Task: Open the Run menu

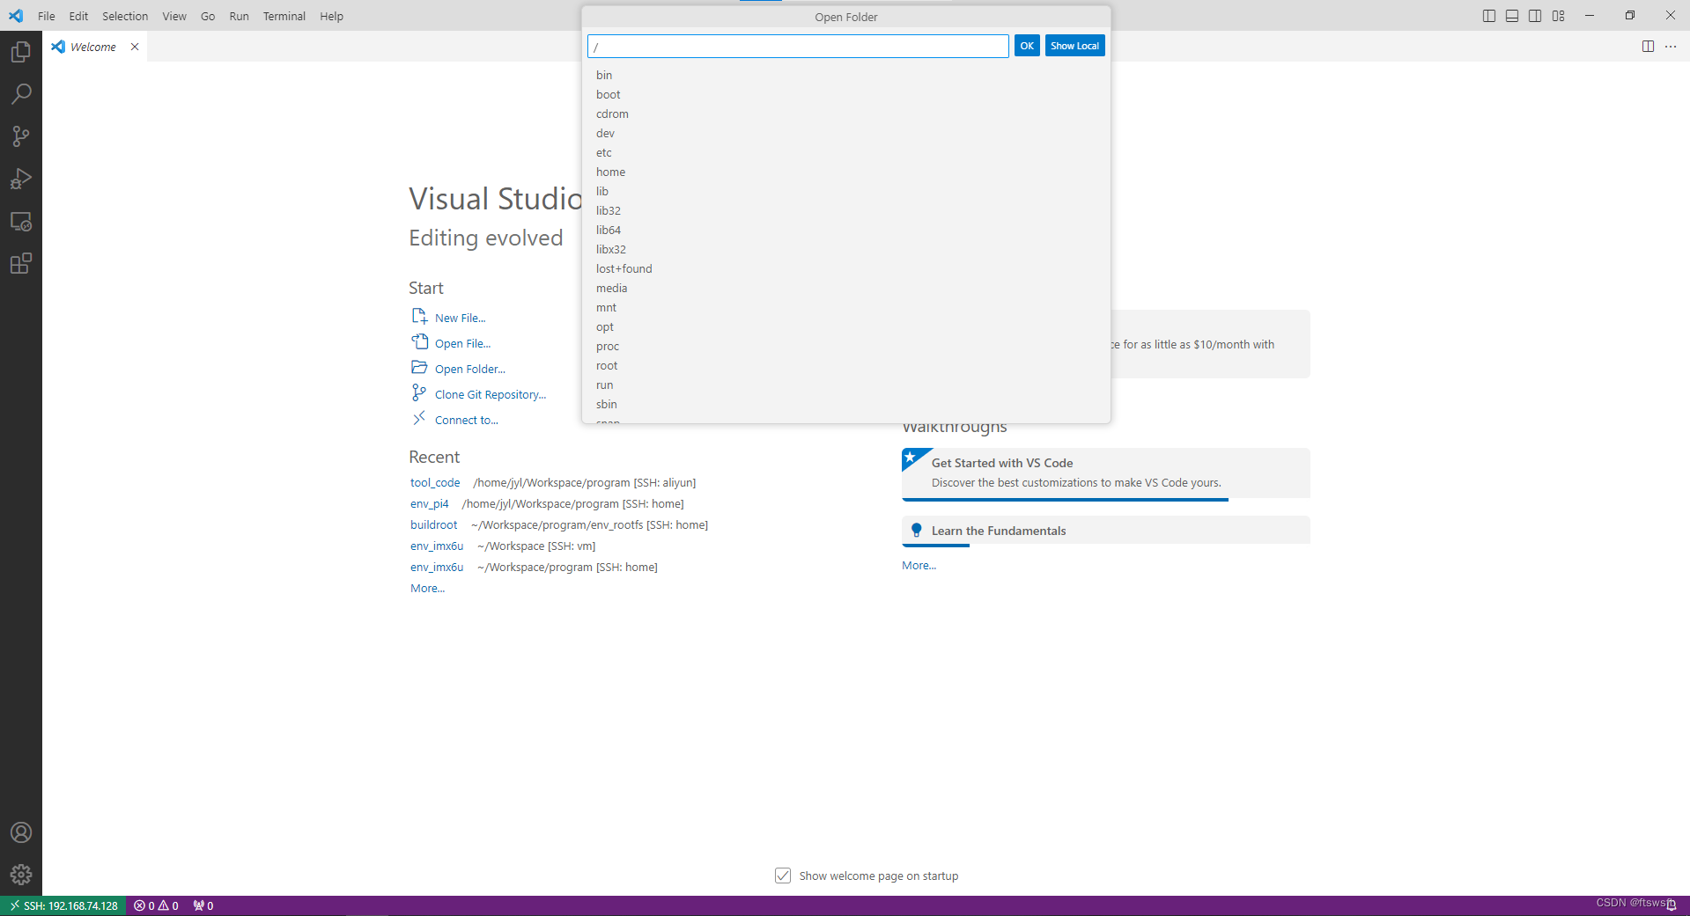Action: 239,16
